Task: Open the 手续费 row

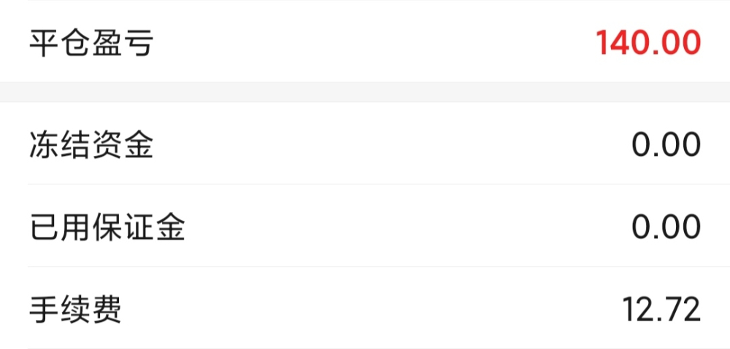Action: (x=365, y=308)
